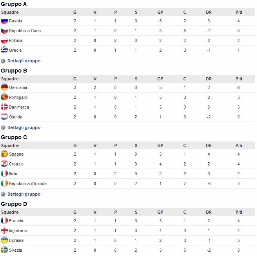The image size is (257, 256).
Task: Click arrow bullet beside Gruppo A details
Action: tap(3, 61)
